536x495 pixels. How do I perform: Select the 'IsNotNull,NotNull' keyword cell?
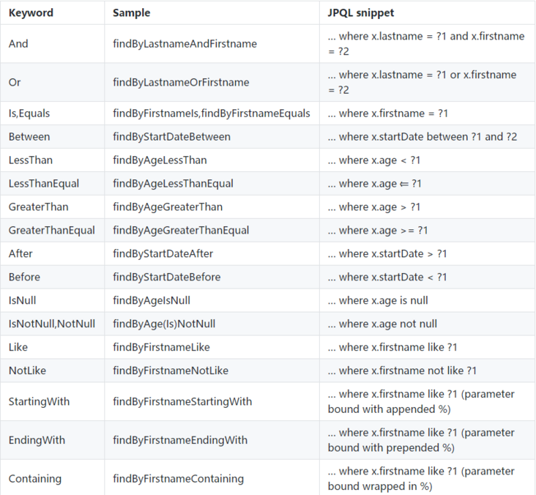52,324
